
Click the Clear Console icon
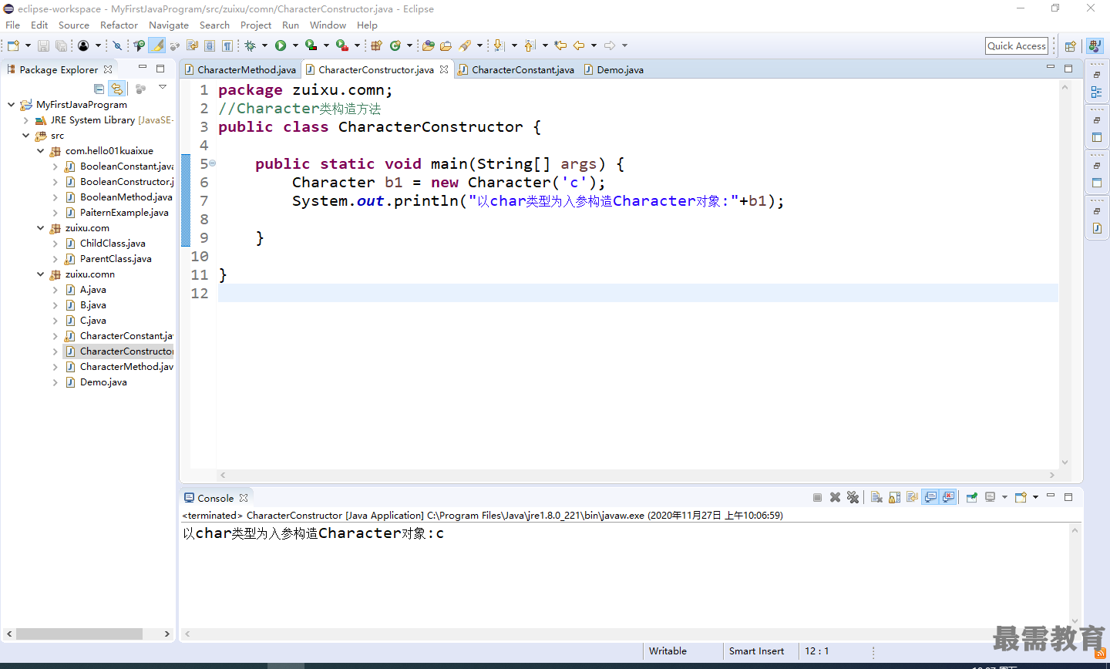(876, 498)
